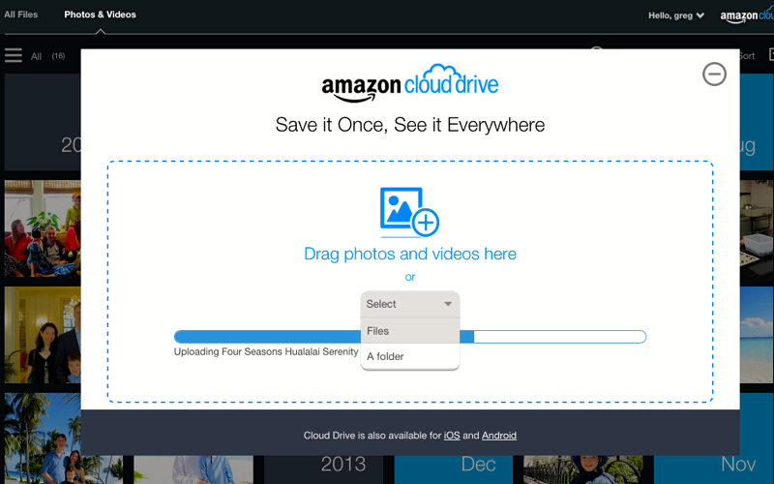Open the Hello, greg account menu

675,15
